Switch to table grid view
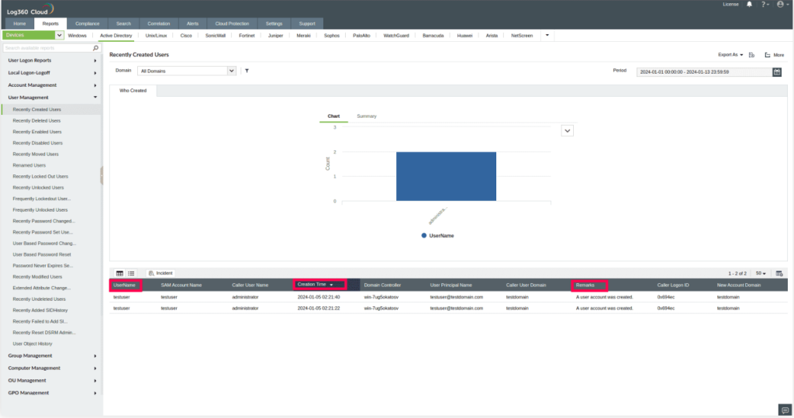Viewport: 794px width, 418px height. pyautogui.click(x=119, y=273)
